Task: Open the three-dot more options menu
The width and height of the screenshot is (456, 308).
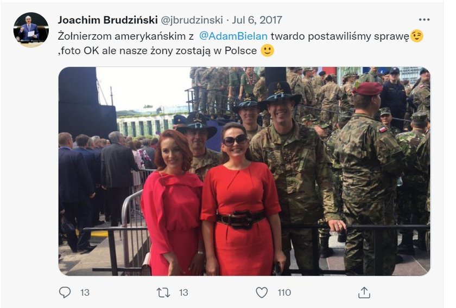Action: [x=424, y=20]
